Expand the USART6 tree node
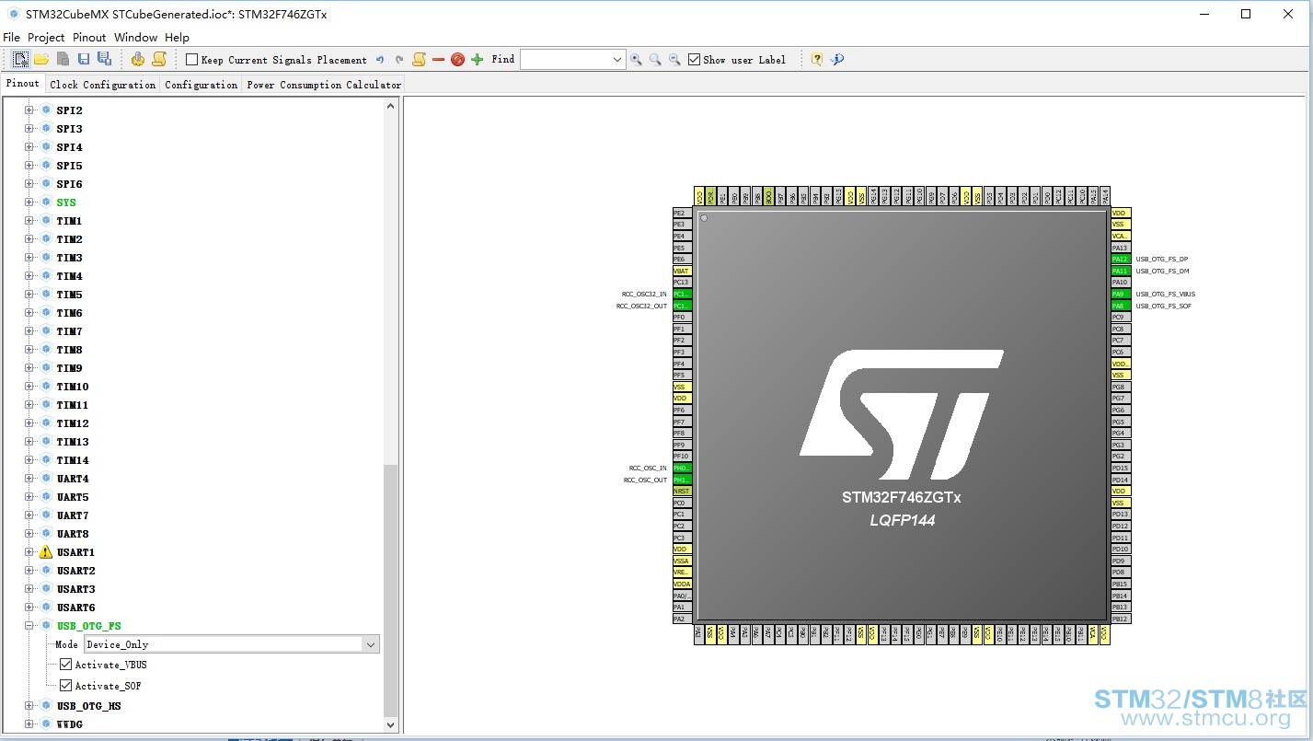Screen dimensions: 1313x741 pyautogui.click(x=29, y=608)
